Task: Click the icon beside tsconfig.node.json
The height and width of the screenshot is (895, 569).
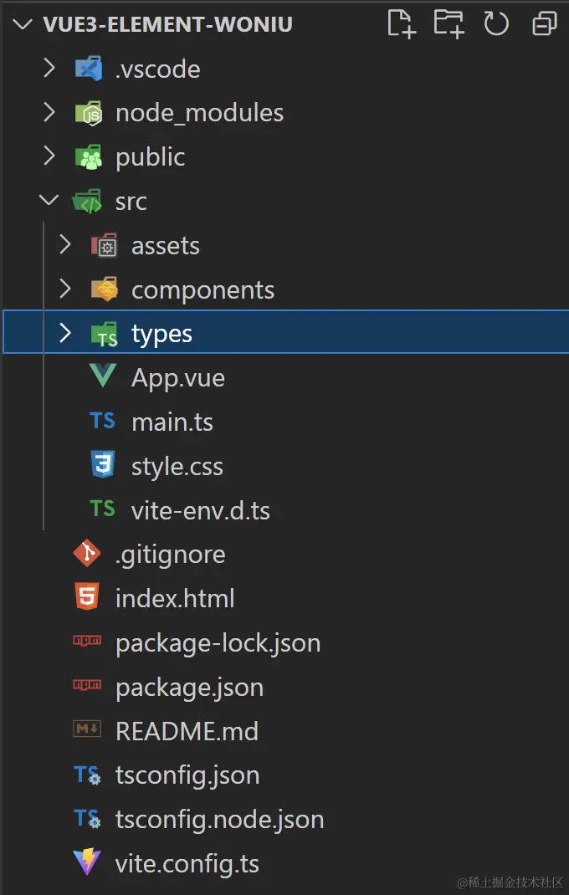Action: tap(87, 819)
